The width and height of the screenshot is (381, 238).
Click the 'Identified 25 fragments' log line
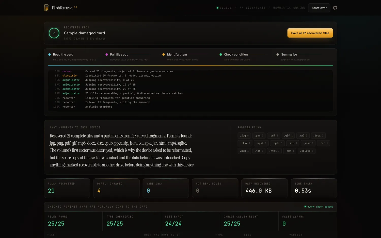click(x=123, y=76)
